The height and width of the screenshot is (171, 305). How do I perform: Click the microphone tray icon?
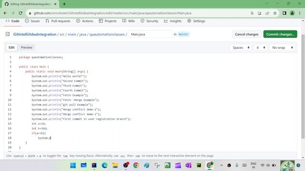pos(237,165)
